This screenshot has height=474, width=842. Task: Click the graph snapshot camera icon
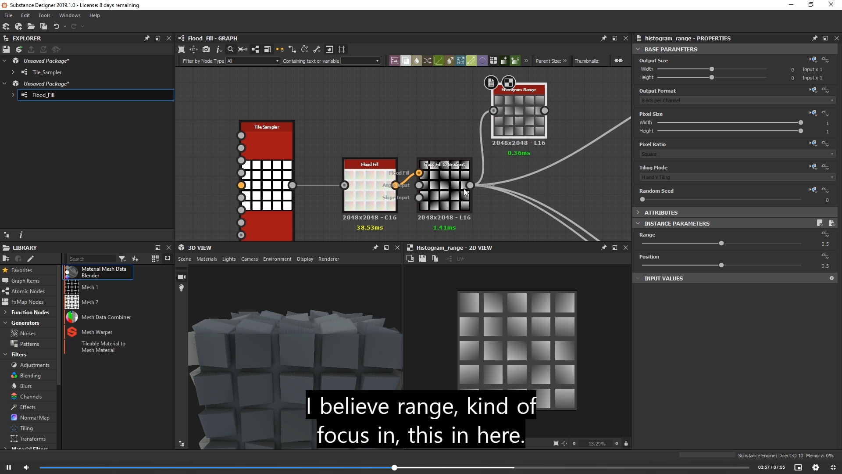206,49
